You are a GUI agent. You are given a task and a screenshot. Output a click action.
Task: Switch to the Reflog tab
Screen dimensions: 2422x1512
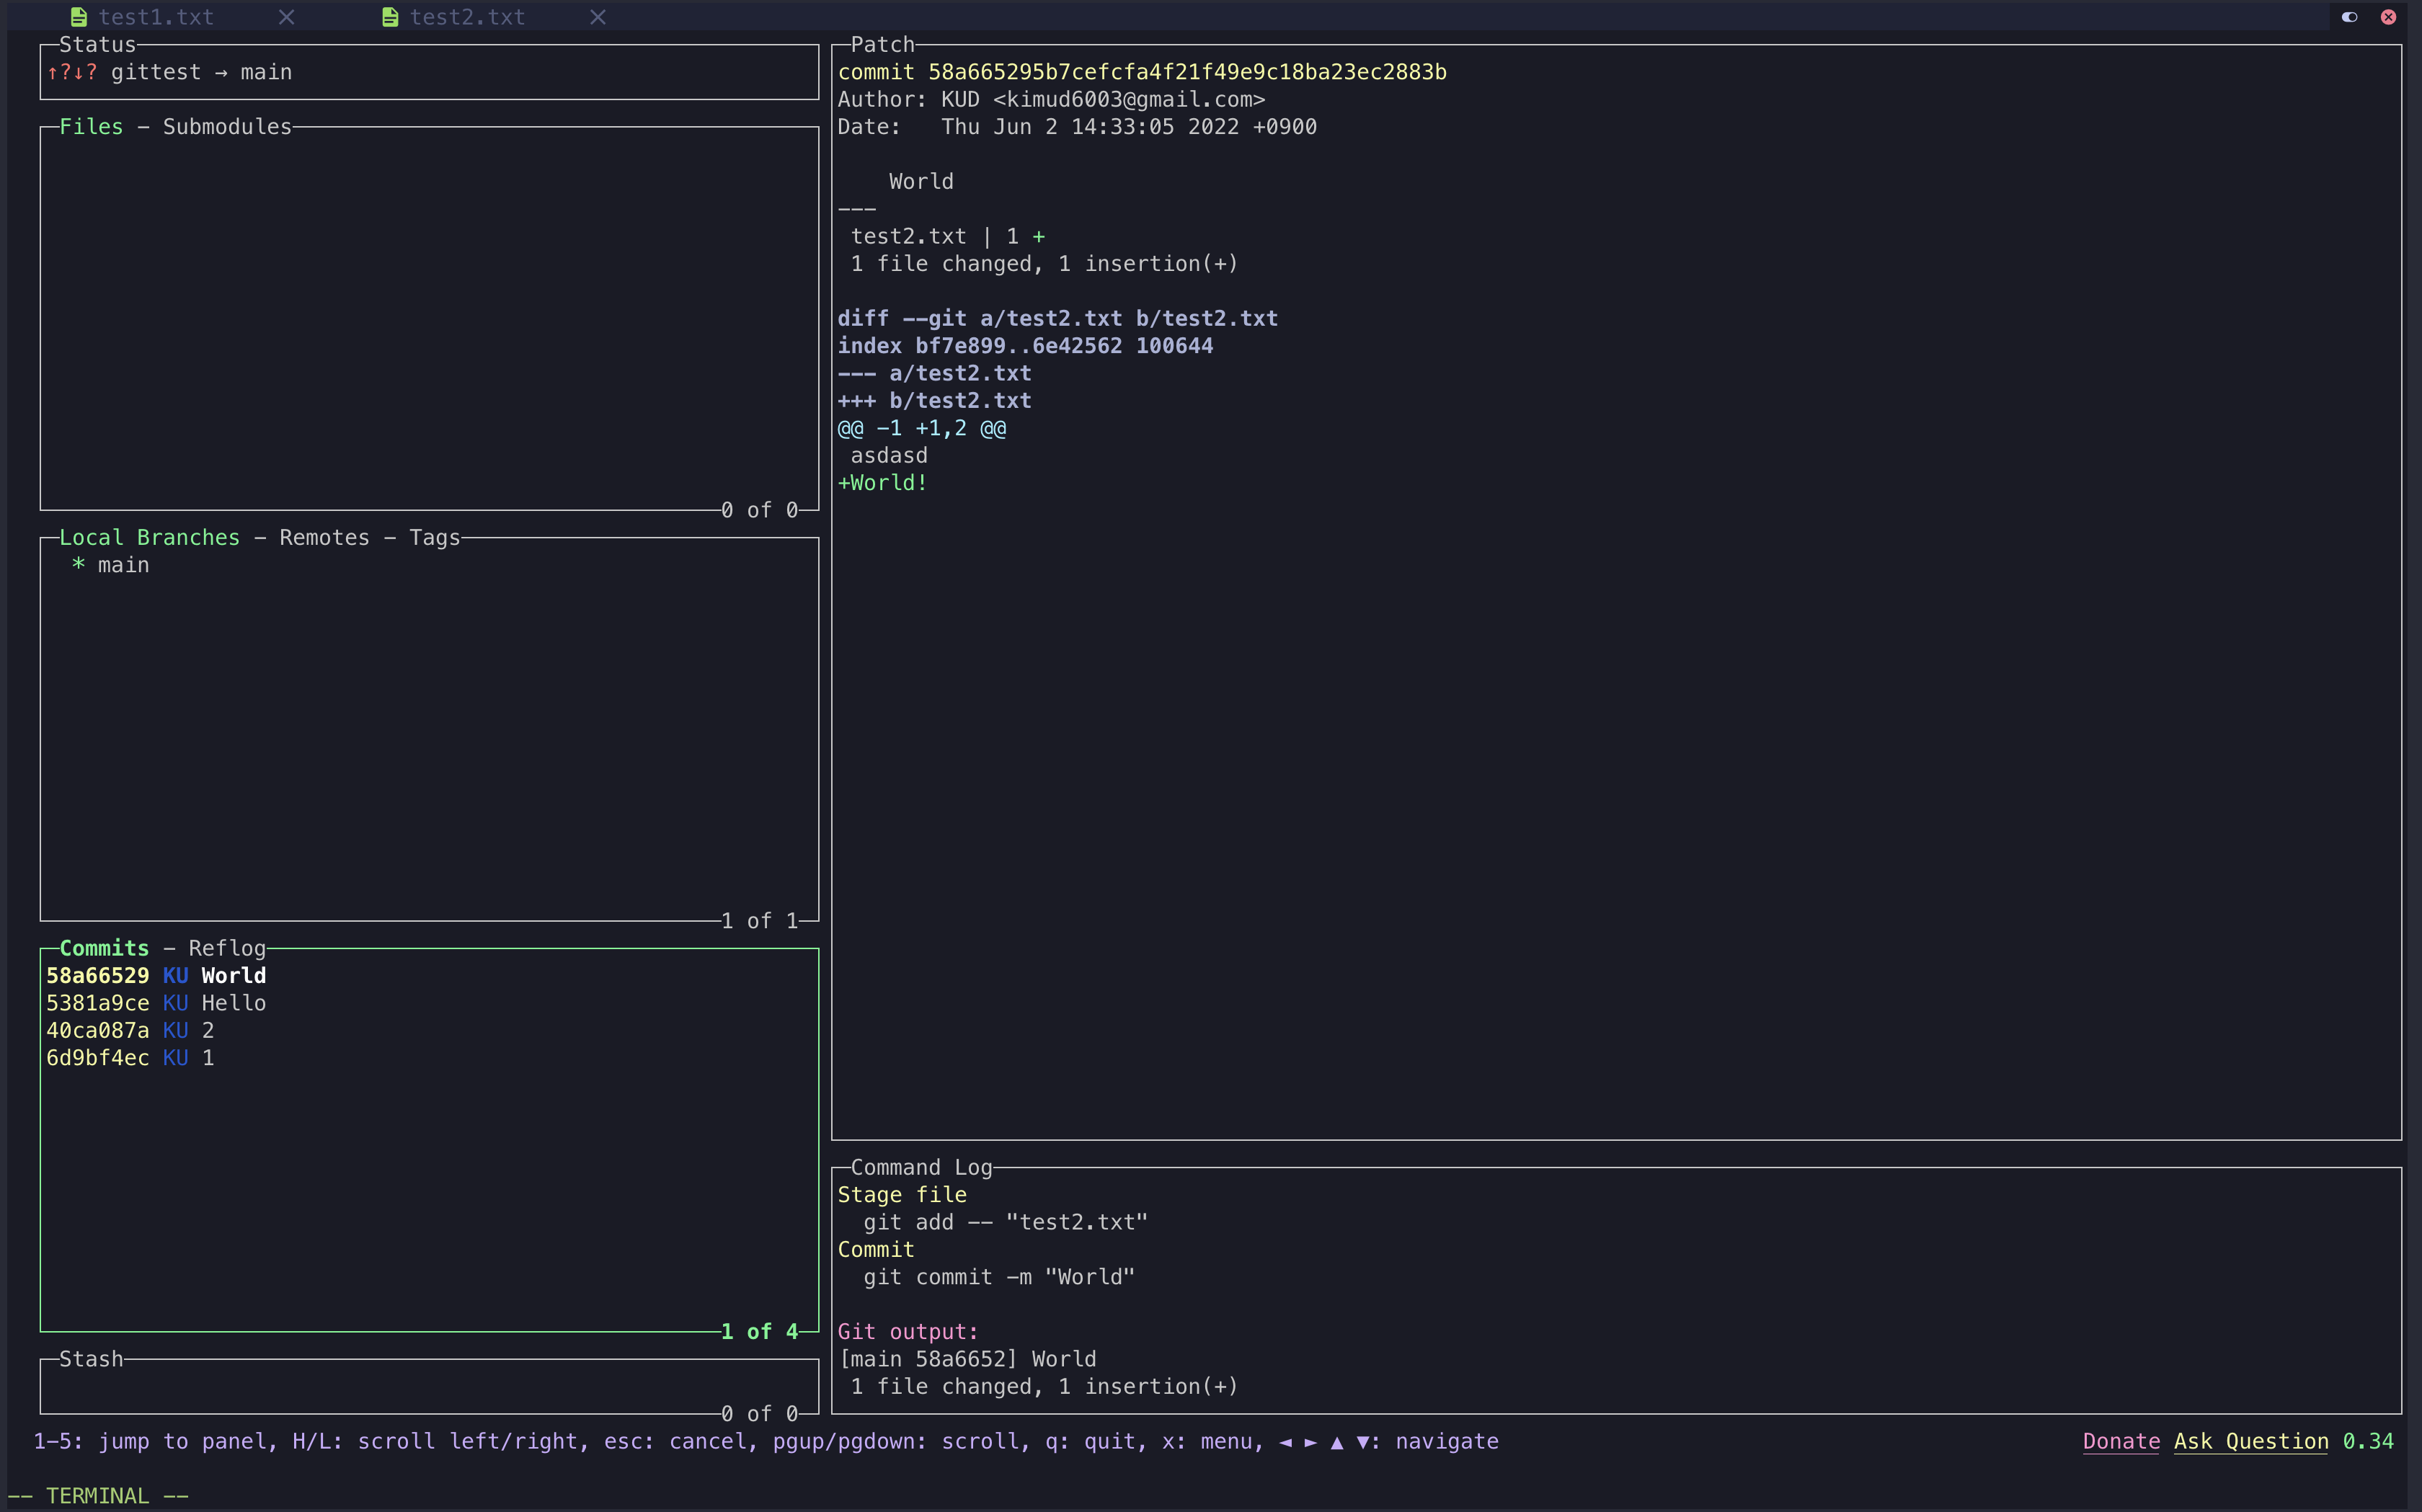pyautogui.click(x=227, y=948)
